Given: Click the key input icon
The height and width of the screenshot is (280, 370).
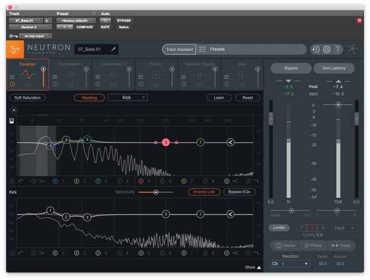Looking at the screenshot, I should coord(13,36).
